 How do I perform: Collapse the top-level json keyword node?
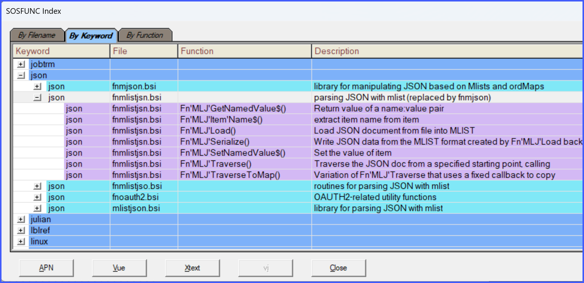(21, 76)
